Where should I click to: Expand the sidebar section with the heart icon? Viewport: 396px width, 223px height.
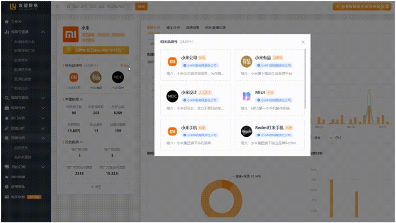point(43,167)
